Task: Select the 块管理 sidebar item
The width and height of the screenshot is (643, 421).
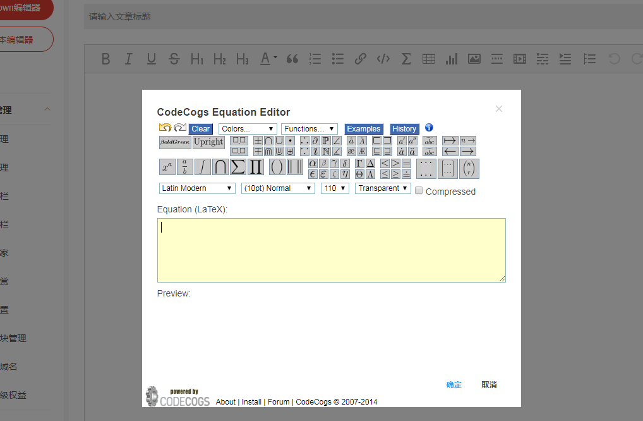Action: point(13,338)
